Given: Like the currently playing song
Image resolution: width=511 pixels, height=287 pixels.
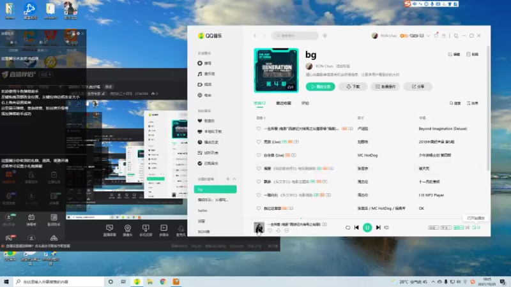Looking at the screenshot, I should 270,230.
